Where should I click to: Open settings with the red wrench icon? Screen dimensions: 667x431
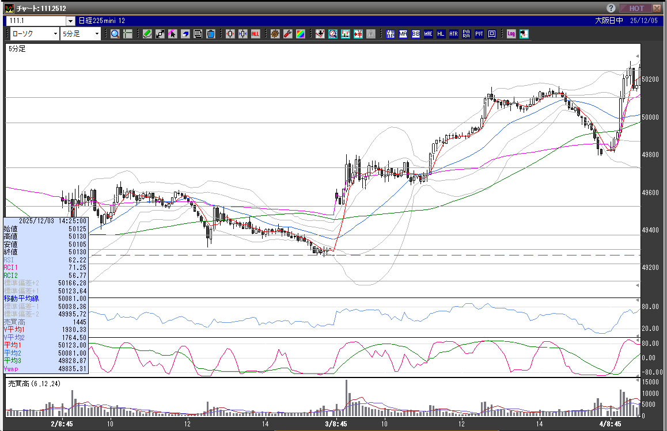pos(287,34)
